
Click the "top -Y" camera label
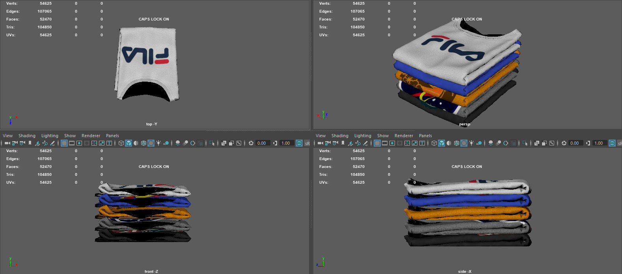[x=151, y=124]
